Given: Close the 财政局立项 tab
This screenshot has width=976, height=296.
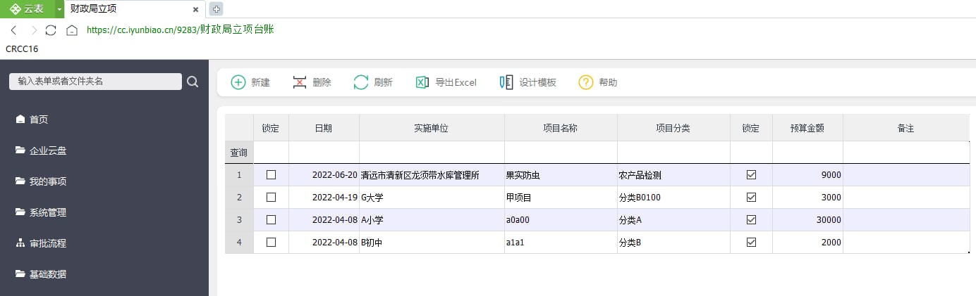Looking at the screenshot, I should (x=195, y=9).
